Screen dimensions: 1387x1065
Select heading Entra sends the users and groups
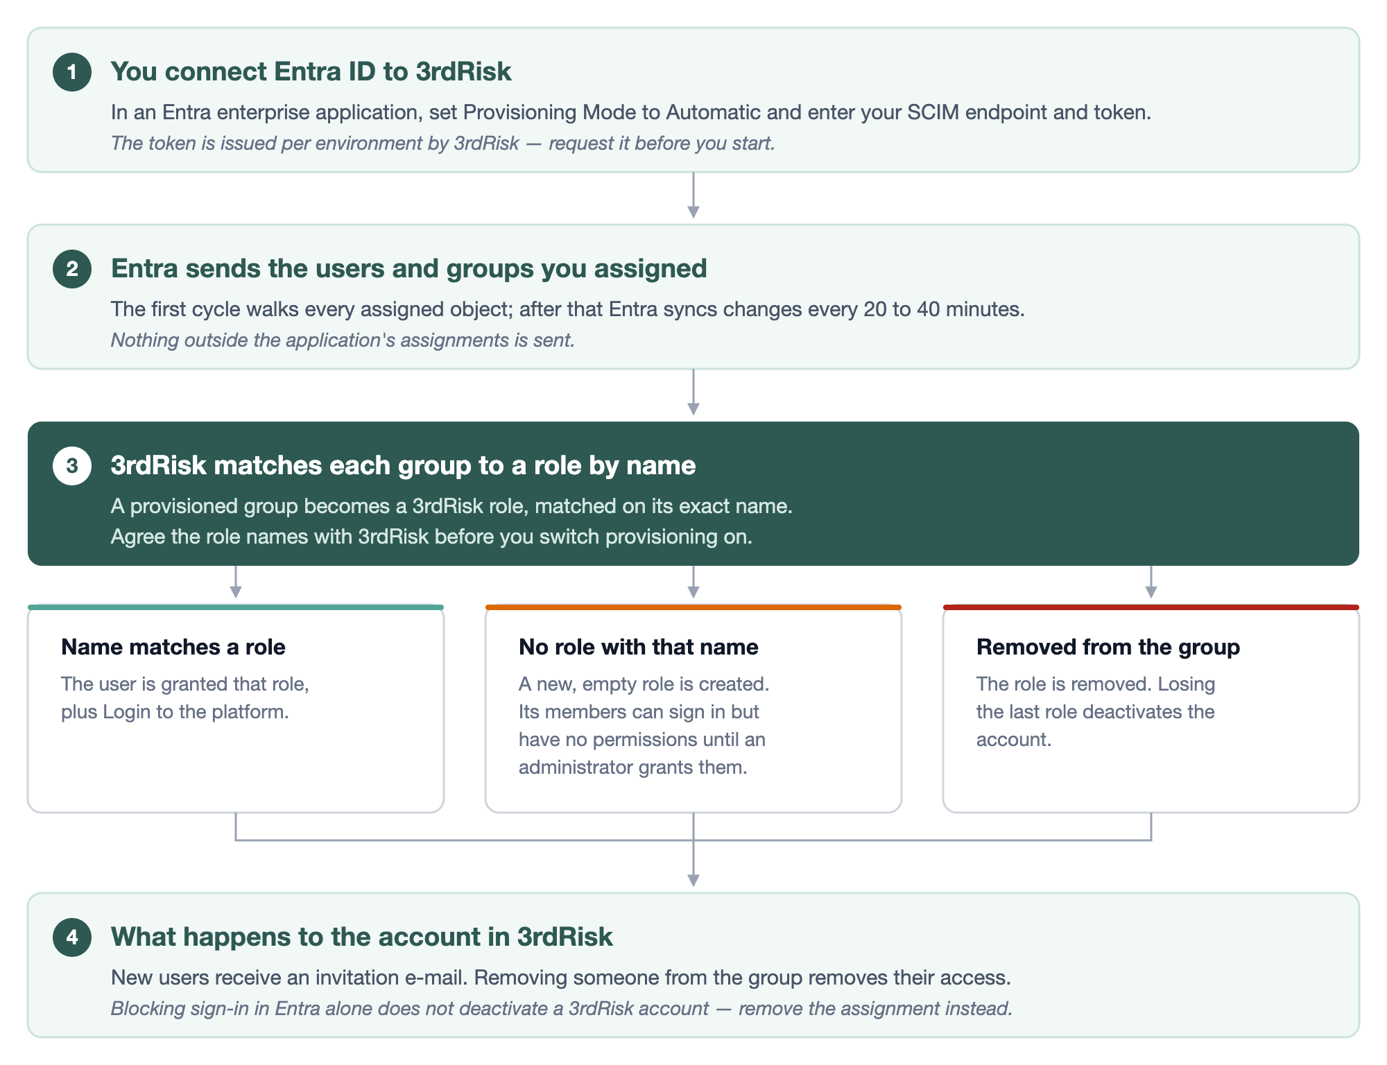tap(408, 268)
